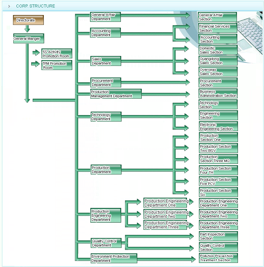Select Electronic Engineering Section box
Image resolution: width=264 pixels, height=267 pixels.
point(218,127)
